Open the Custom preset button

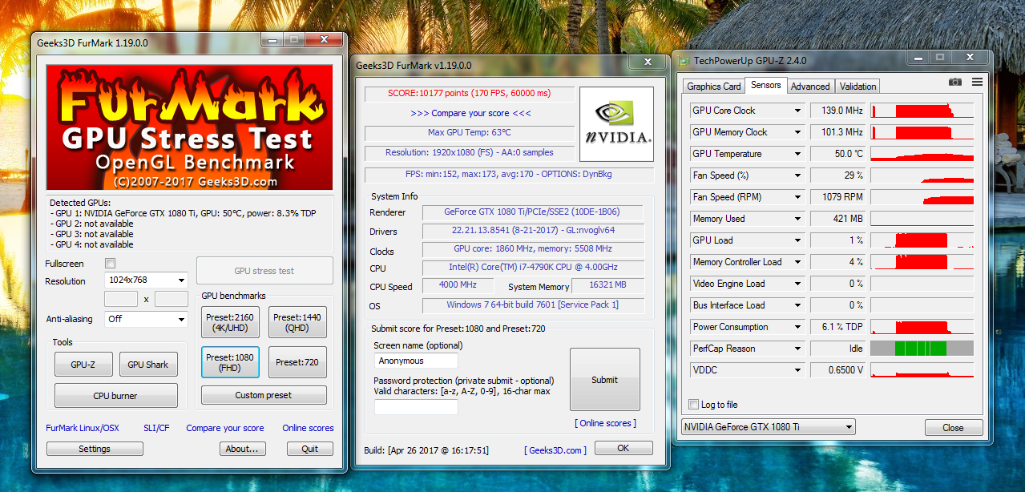(x=264, y=395)
